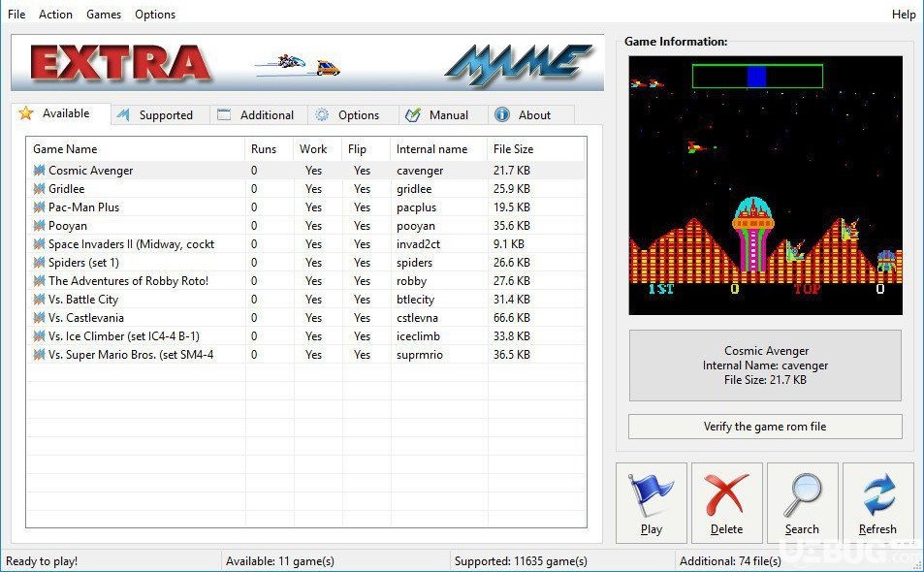Screen dimensions: 924x572
Task: Click the MAME icon beside Cosmic Avenger
Action: 39,171
